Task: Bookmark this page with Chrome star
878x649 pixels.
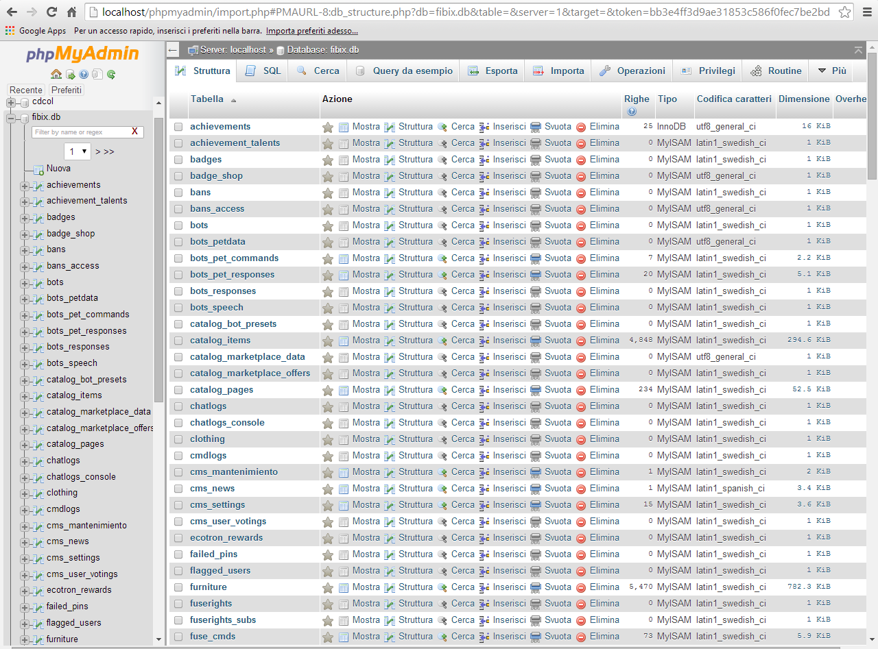Action: (844, 12)
